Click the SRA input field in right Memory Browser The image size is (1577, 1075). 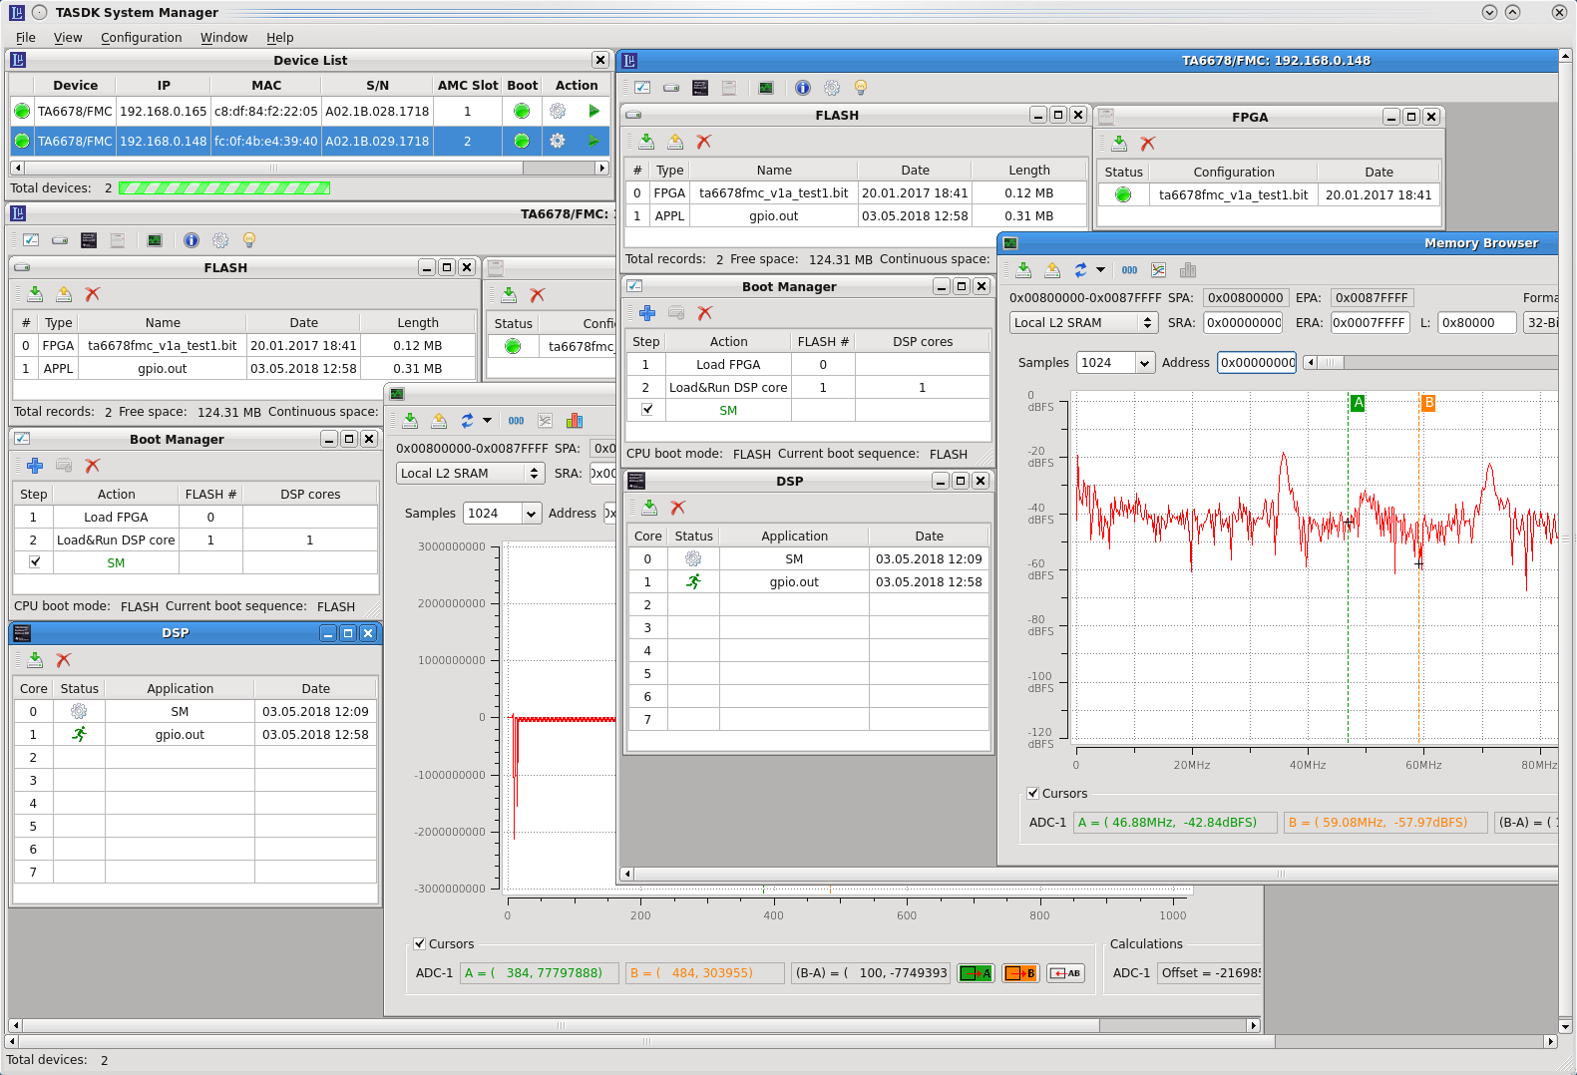pyautogui.click(x=1243, y=323)
